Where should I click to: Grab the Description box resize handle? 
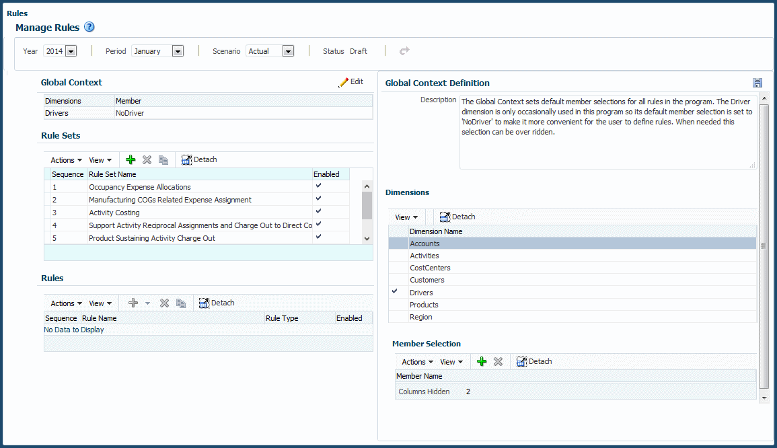753,165
